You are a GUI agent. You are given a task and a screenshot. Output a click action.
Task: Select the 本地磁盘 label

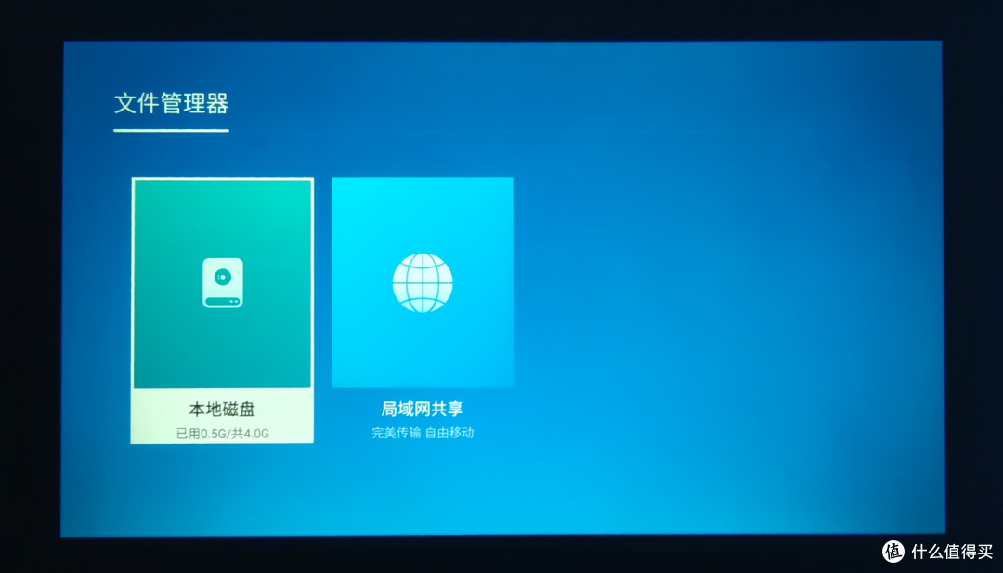coord(222,410)
